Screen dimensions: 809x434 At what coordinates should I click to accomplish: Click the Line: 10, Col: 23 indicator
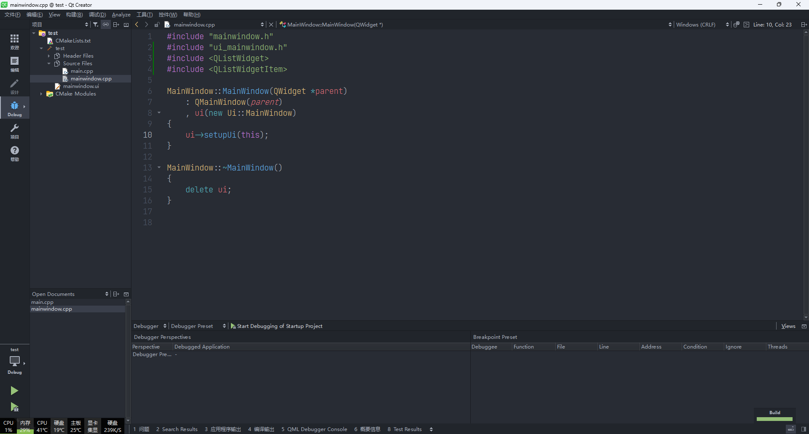772,24
